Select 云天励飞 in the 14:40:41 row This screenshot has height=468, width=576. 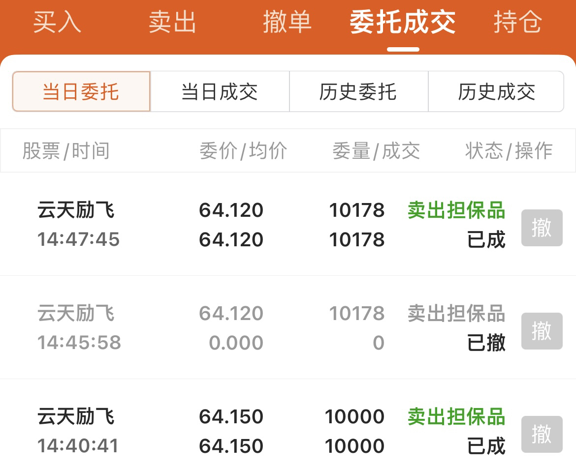(x=76, y=417)
